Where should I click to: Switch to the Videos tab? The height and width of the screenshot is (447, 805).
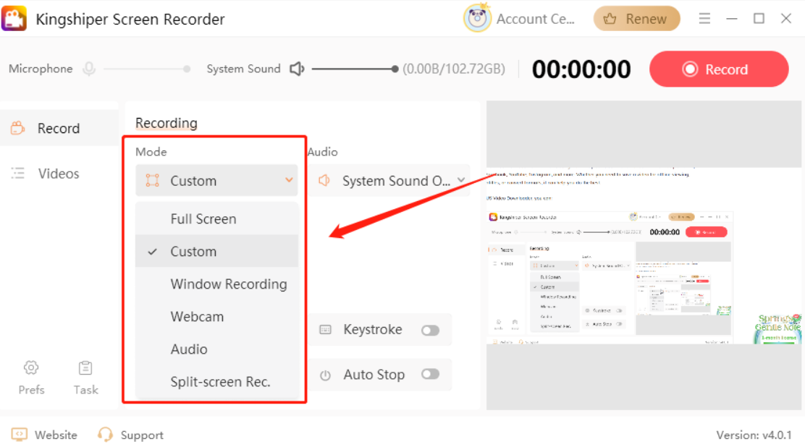(x=58, y=174)
